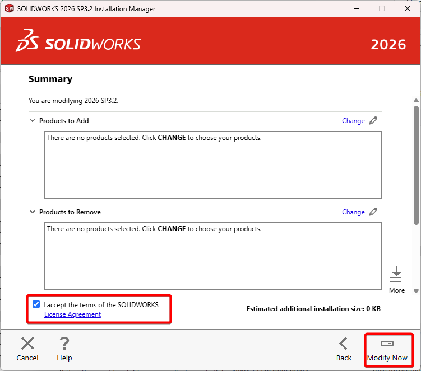421x371 pixels.
Task: Click the Modify Now button label
Action: tap(387, 358)
